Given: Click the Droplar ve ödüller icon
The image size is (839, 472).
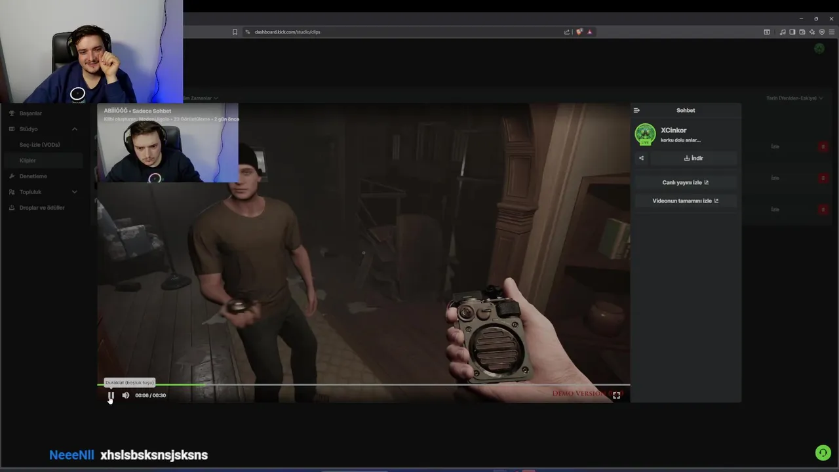Looking at the screenshot, I should pyautogui.click(x=12, y=208).
